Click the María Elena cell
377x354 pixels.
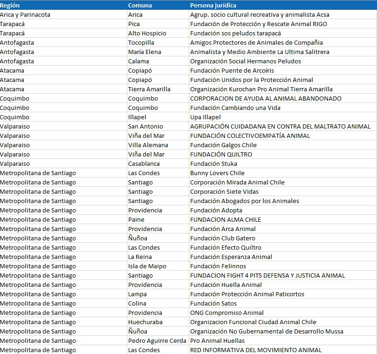(x=158, y=52)
